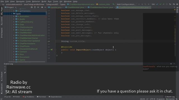
Task: Click the warning indicator at editor top right
Action: click(x=175, y=10)
